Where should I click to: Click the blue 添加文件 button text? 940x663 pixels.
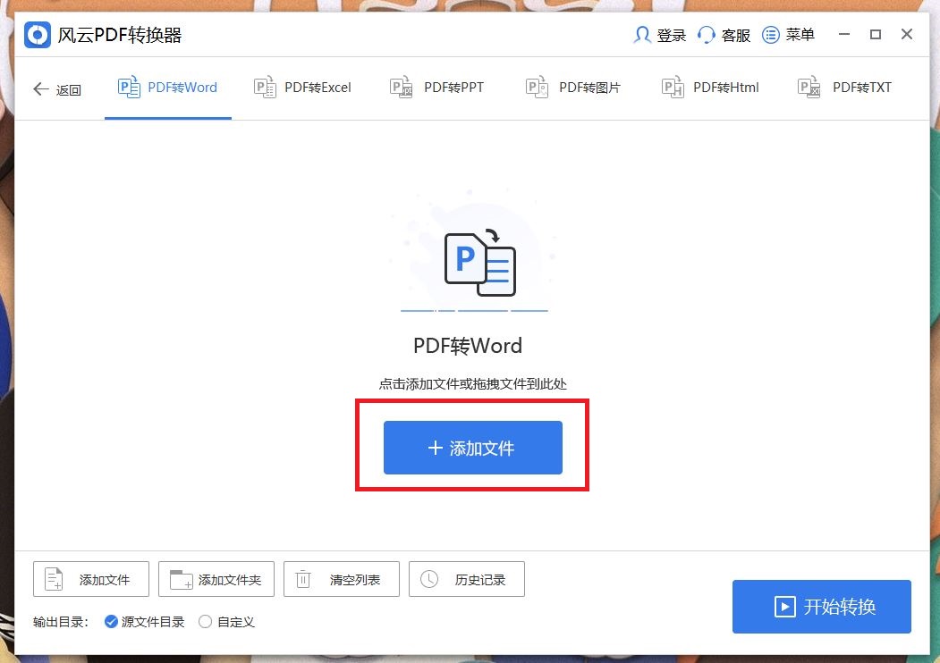(482, 448)
